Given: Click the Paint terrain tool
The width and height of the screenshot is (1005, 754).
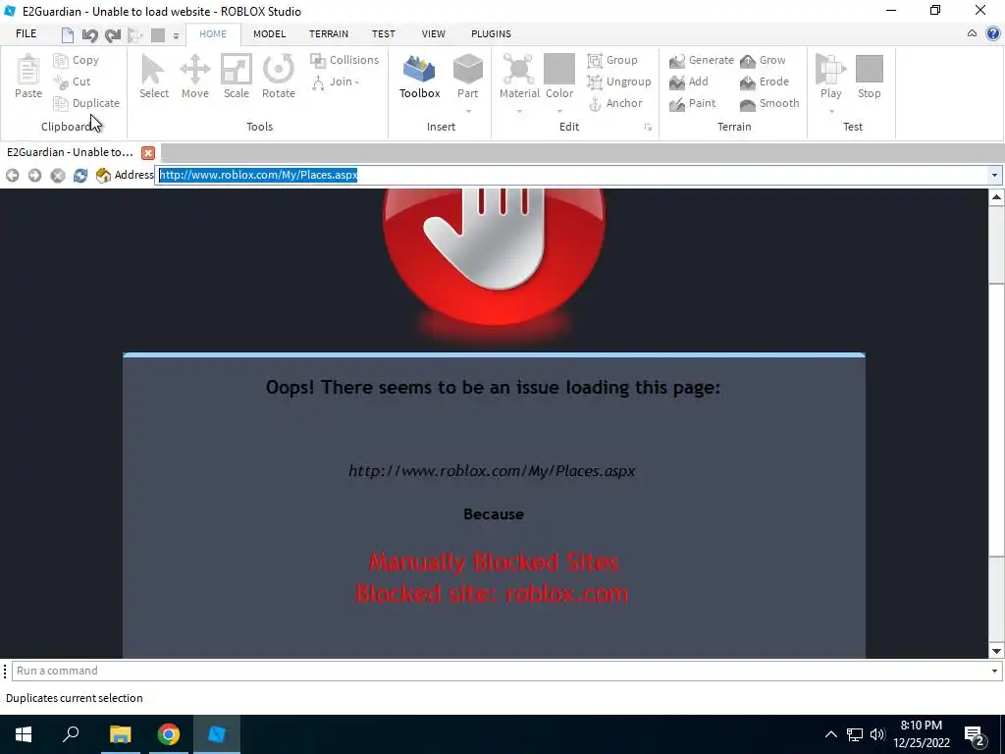Looking at the screenshot, I should [692, 103].
